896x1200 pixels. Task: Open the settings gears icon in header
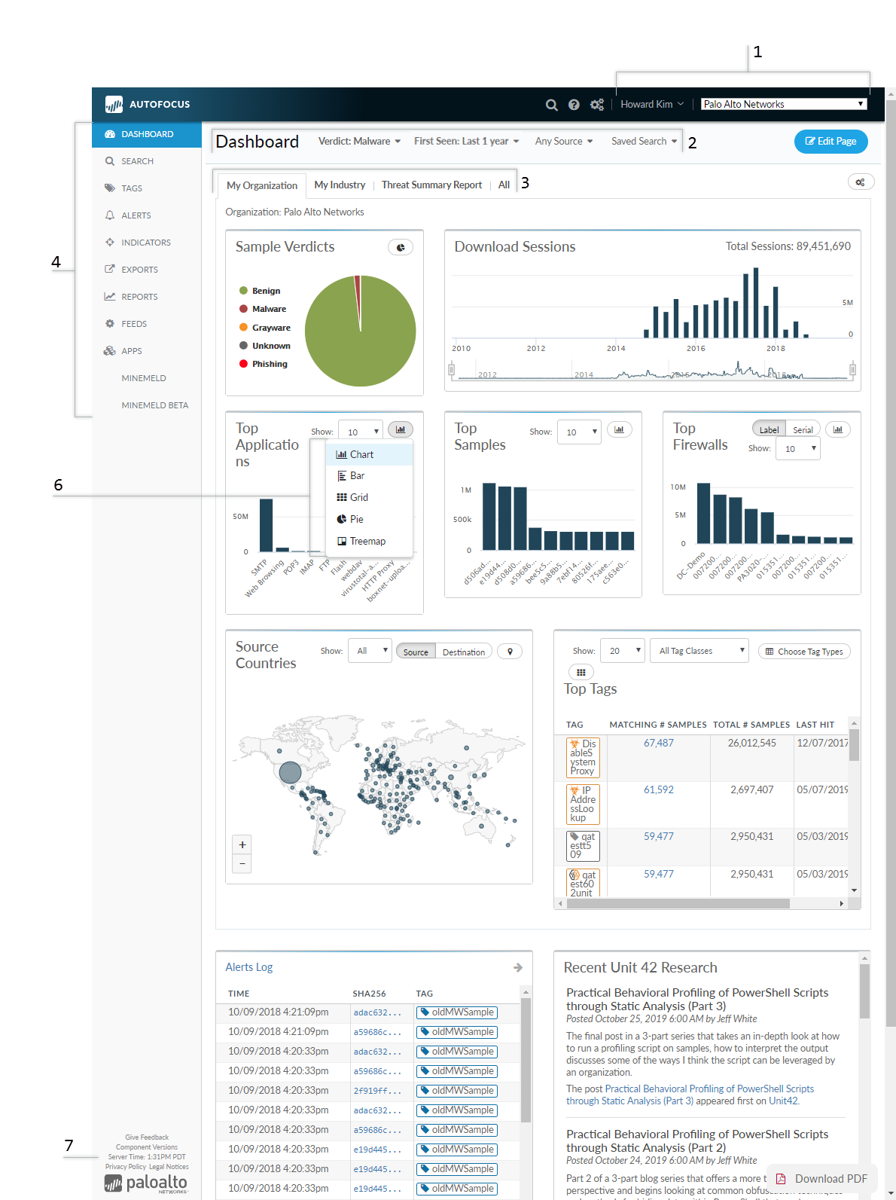click(597, 105)
